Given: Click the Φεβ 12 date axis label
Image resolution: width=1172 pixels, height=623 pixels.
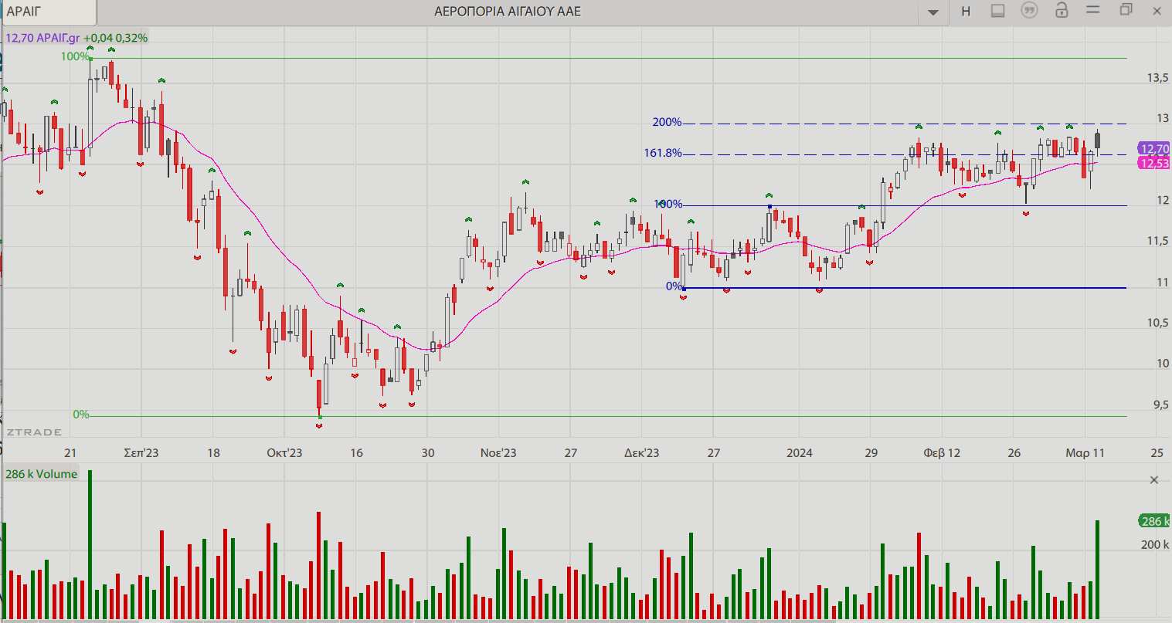Looking at the screenshot, I should coord(942,453).
